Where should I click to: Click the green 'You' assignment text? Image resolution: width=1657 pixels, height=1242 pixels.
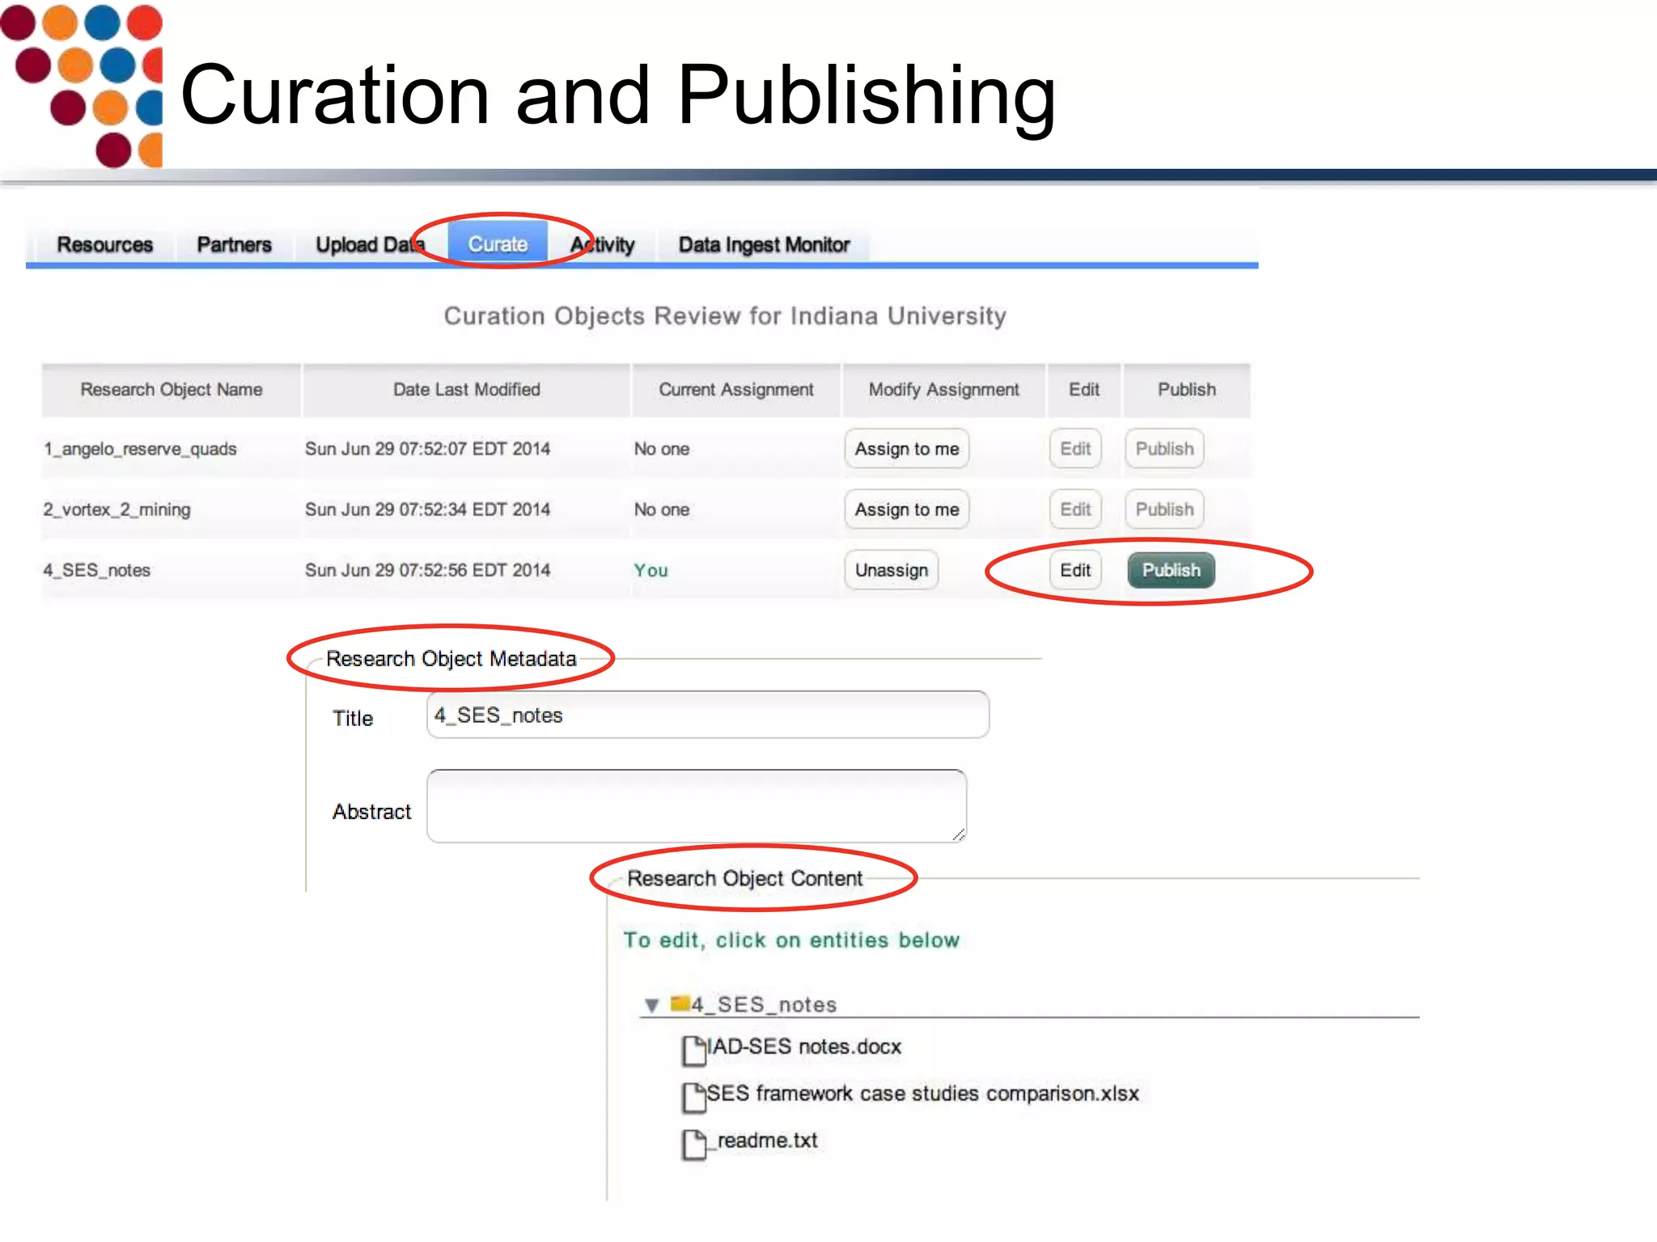(651, 570)
